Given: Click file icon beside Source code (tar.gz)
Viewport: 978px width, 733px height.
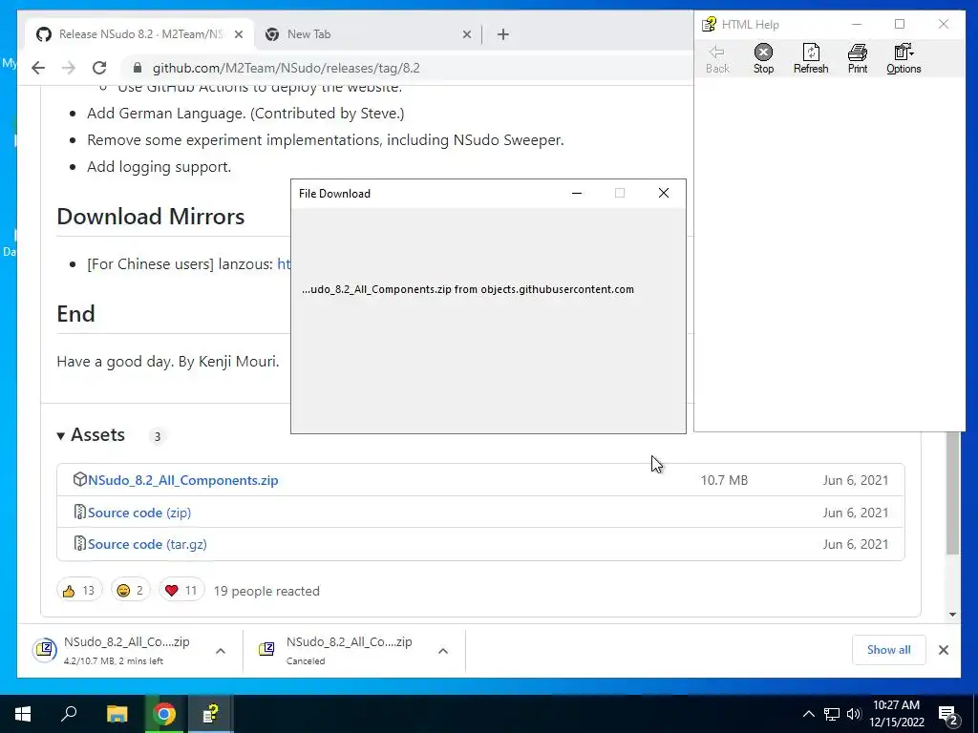Looking at the screenshot, I should 80,543.
